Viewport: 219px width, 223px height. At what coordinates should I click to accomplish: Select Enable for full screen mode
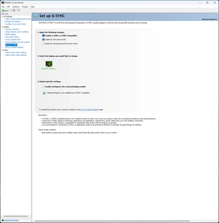click(x=44, y=40)
